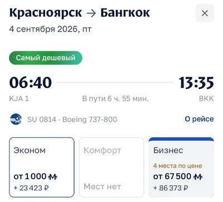Click the departure time 06:40

pyautogui.click(x=31, y=82)
